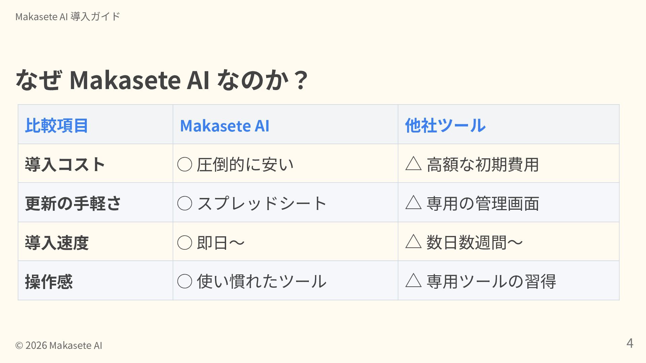Select the 他社ツール column header
646x363 pixels.
[x=445, y=126]
